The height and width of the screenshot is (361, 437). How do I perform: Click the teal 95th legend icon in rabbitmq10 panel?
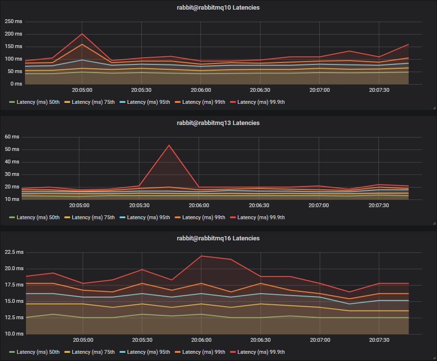124,102
